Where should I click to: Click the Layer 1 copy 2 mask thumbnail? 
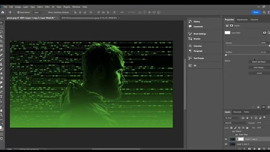241,139
